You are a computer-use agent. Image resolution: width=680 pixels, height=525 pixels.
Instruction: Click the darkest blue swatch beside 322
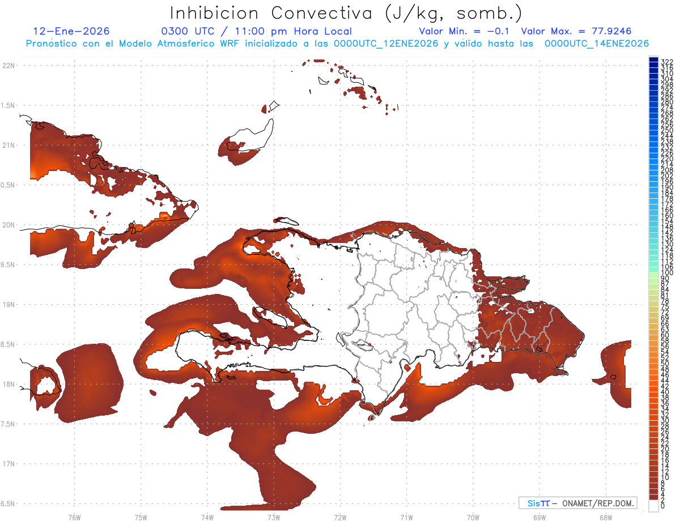[653, 59]
